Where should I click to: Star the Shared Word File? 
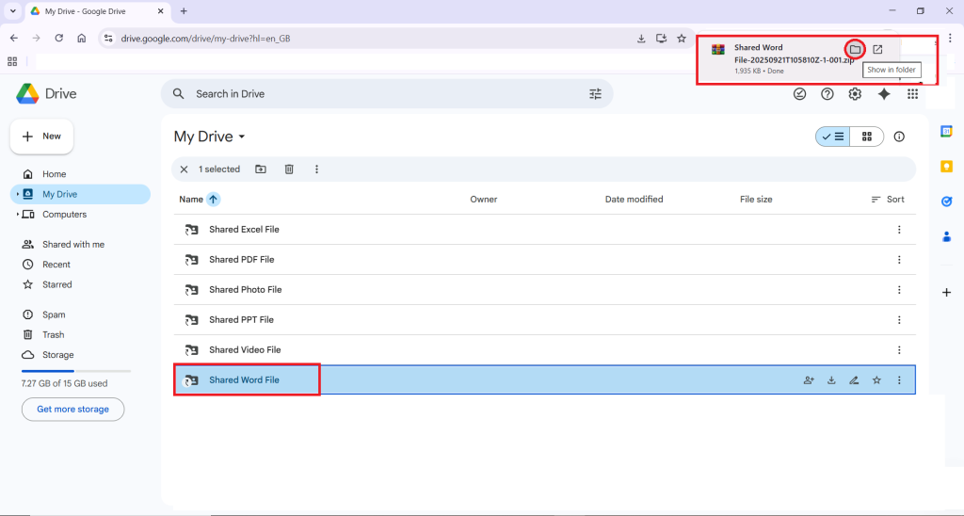(x=876, y=380)
